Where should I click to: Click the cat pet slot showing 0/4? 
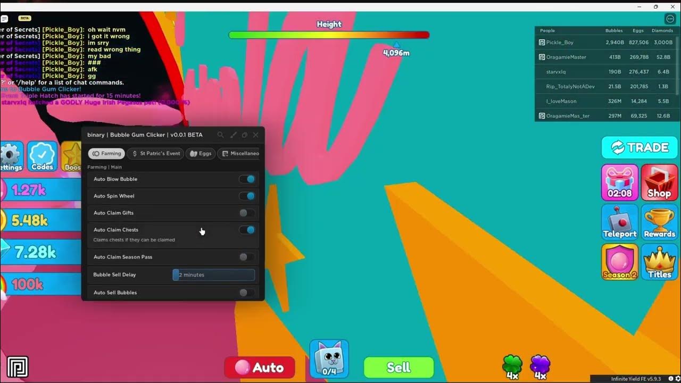pos(329,358)
